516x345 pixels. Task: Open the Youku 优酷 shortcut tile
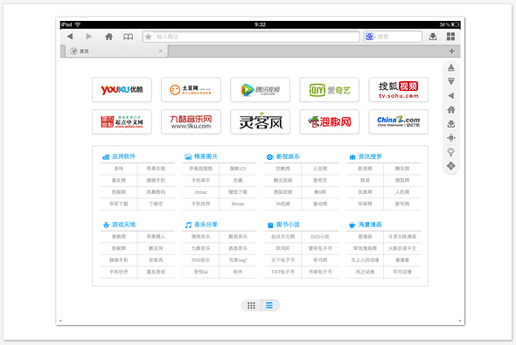122,90
